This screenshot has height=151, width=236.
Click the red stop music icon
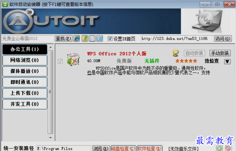228,148
